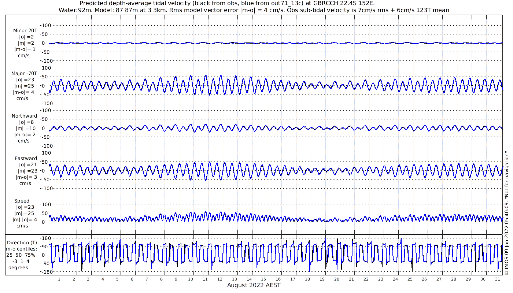The width and height of the screenshot is (513, 293).
Task: Click the '|o| =8' value under Northward
Action: 26,122
